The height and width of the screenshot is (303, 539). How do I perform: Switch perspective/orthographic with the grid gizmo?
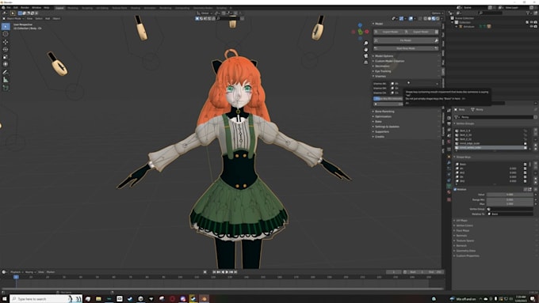coord(365,62)
